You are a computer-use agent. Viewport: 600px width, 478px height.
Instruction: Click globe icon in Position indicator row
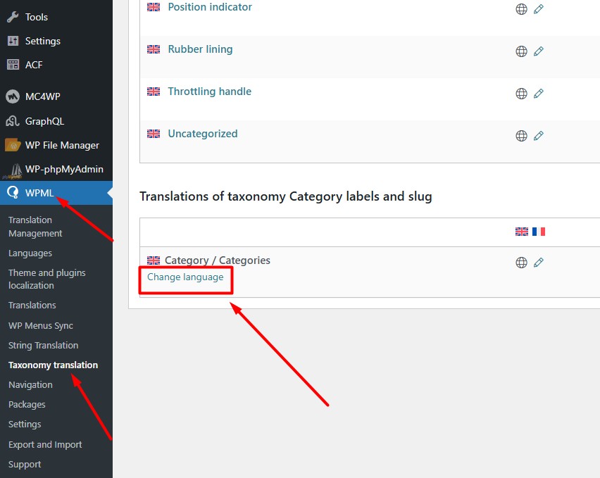tap(521, 9)
